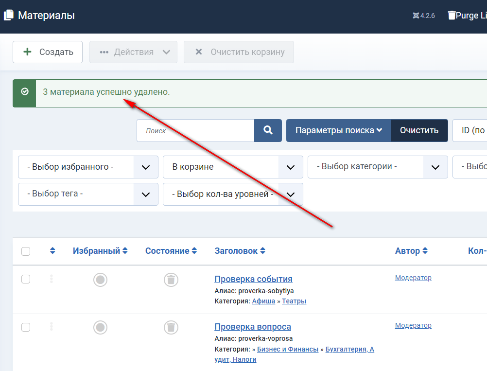The width and height of the screenshot is (487, 371).
Task: Select checkbox for Проверка события row
Action: pyautogui.click(x=26, y=279)
